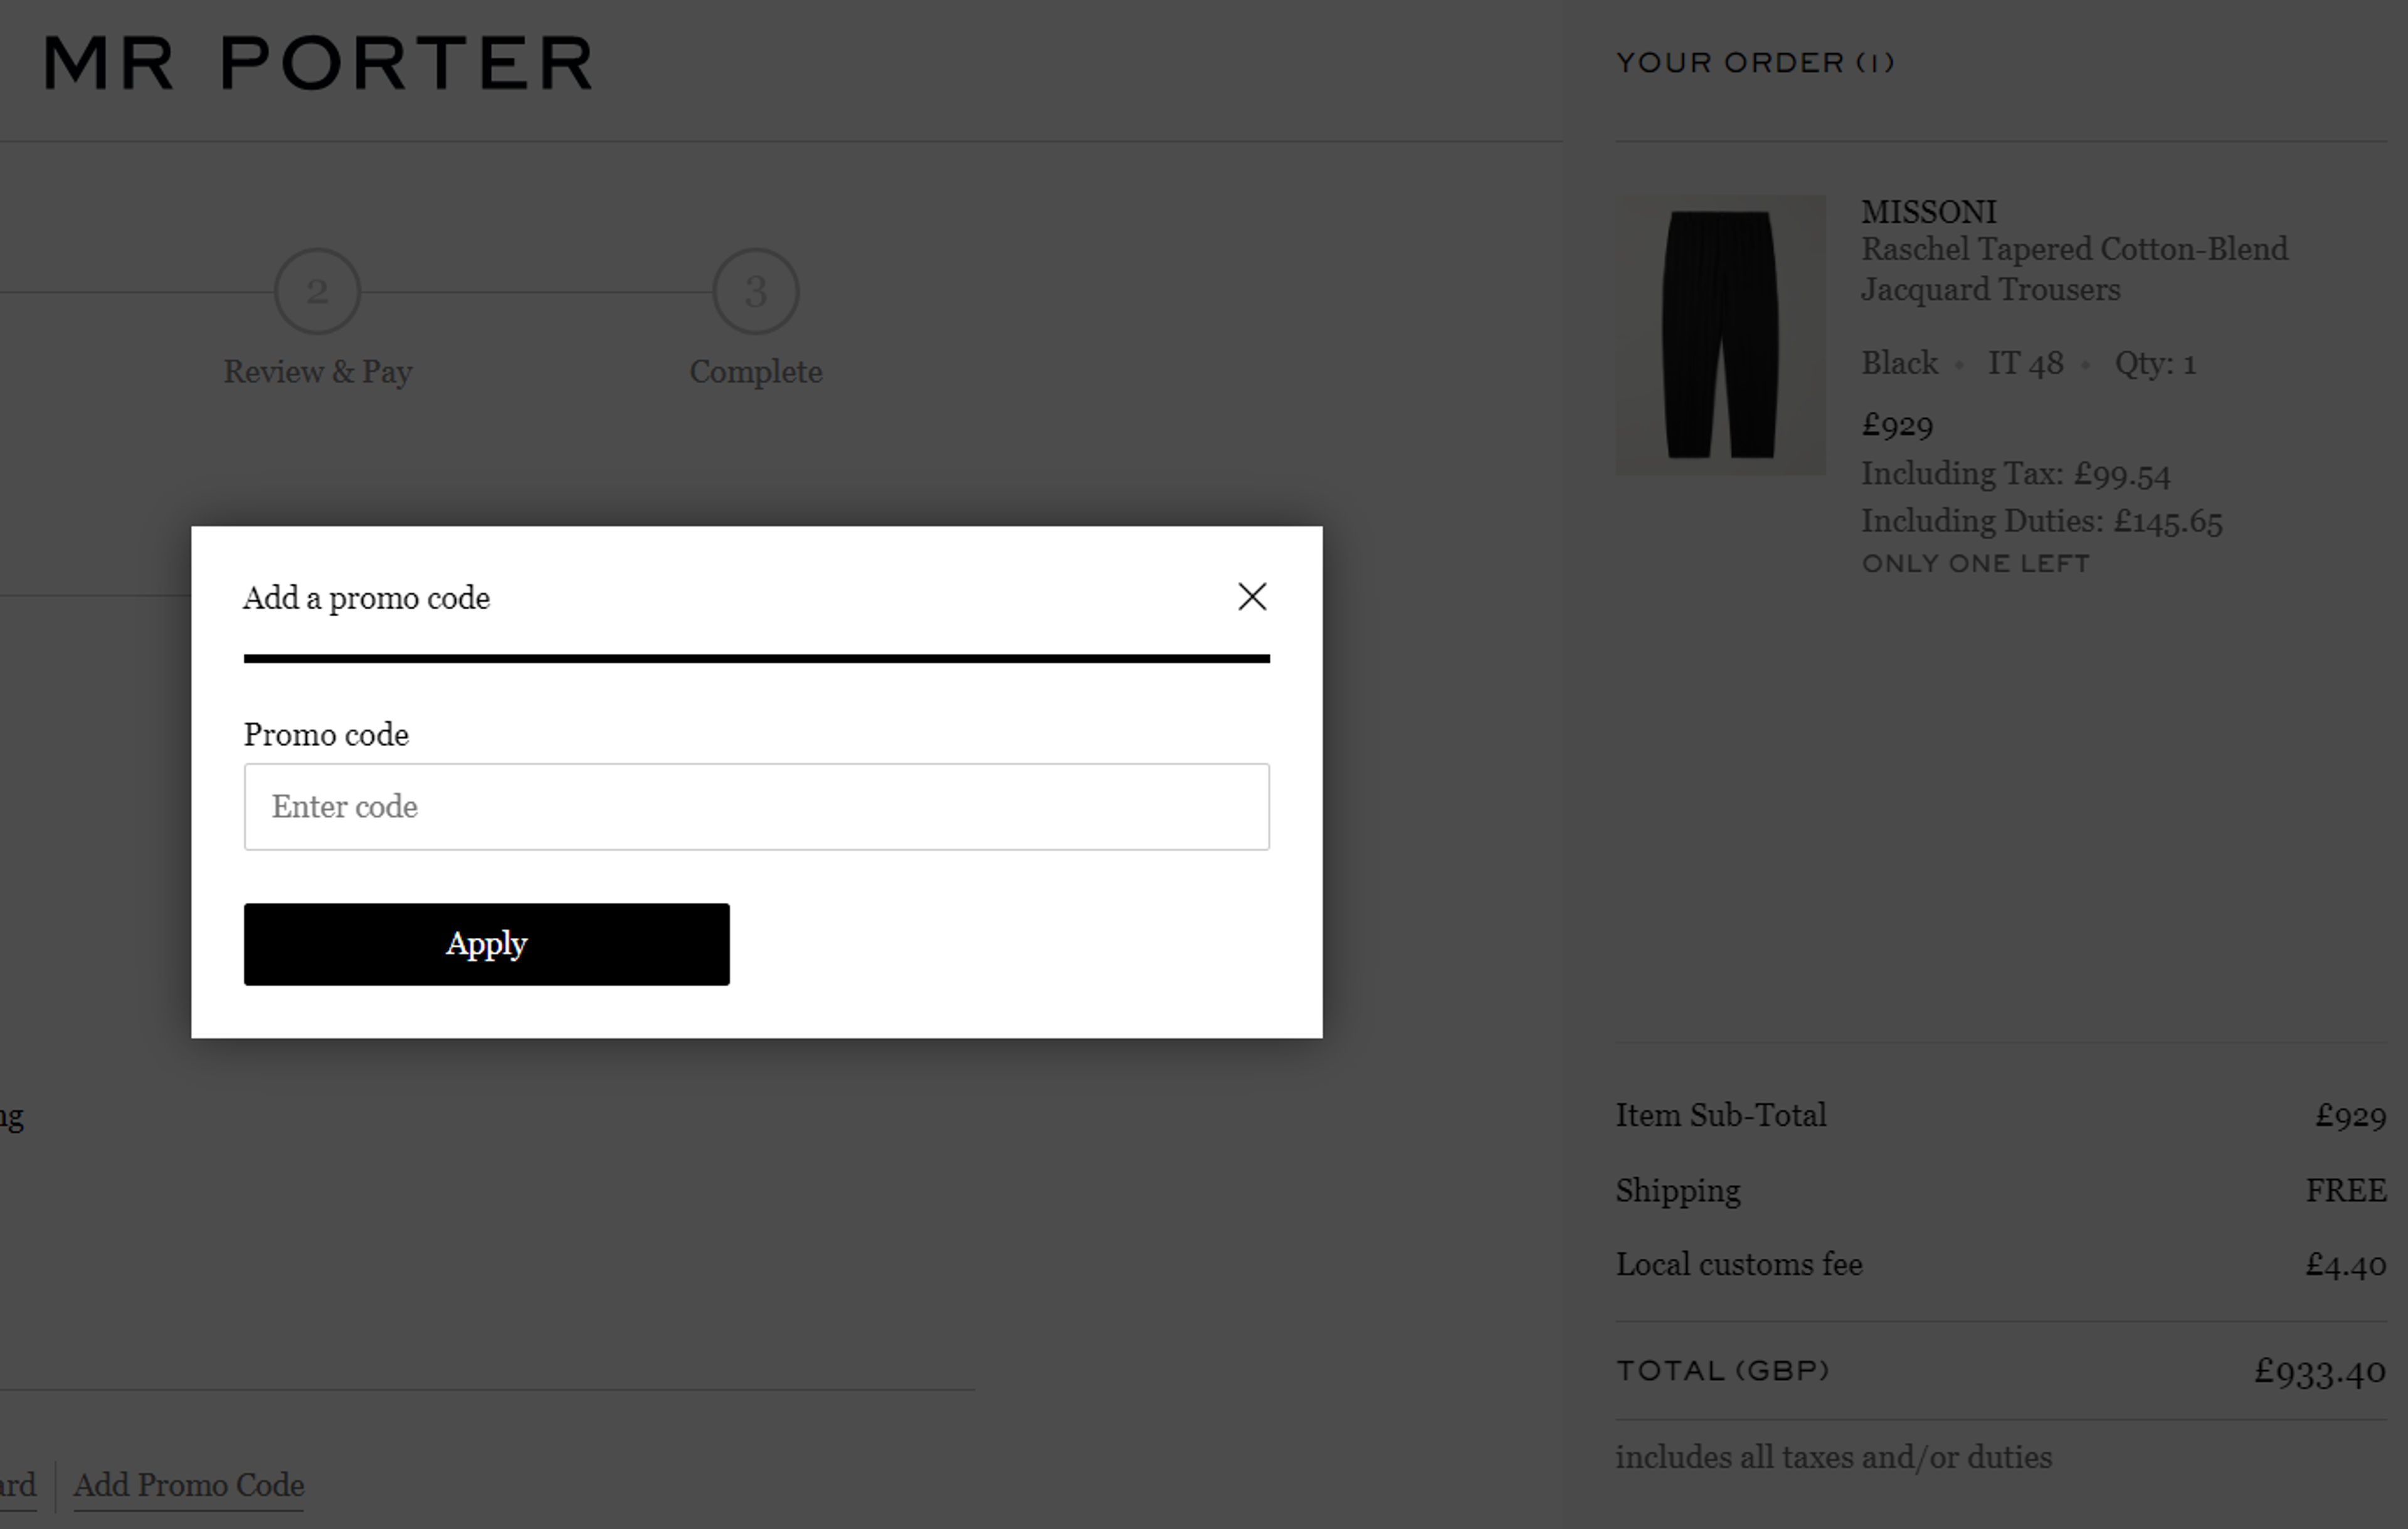Click the step 3 Complete circle
Image resolution: width=2408 pixels, height=1529 pixels.
pyautogui.click(x=755, y=291)
